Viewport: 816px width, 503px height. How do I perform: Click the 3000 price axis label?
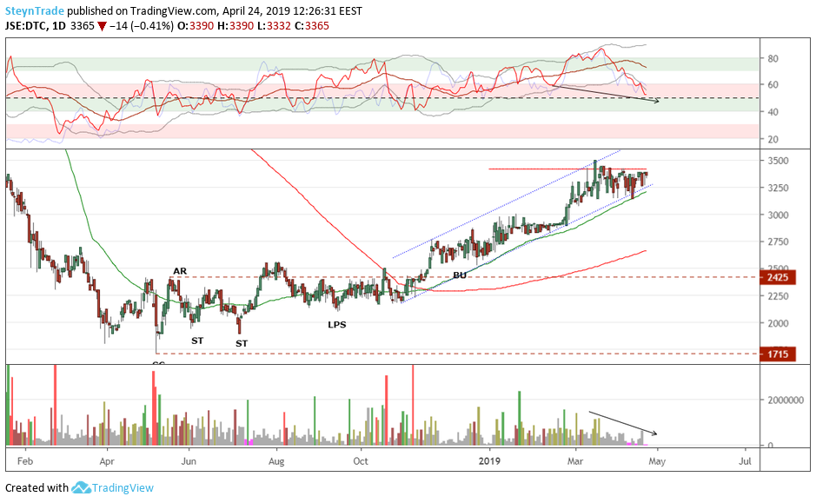click(778, 215)
